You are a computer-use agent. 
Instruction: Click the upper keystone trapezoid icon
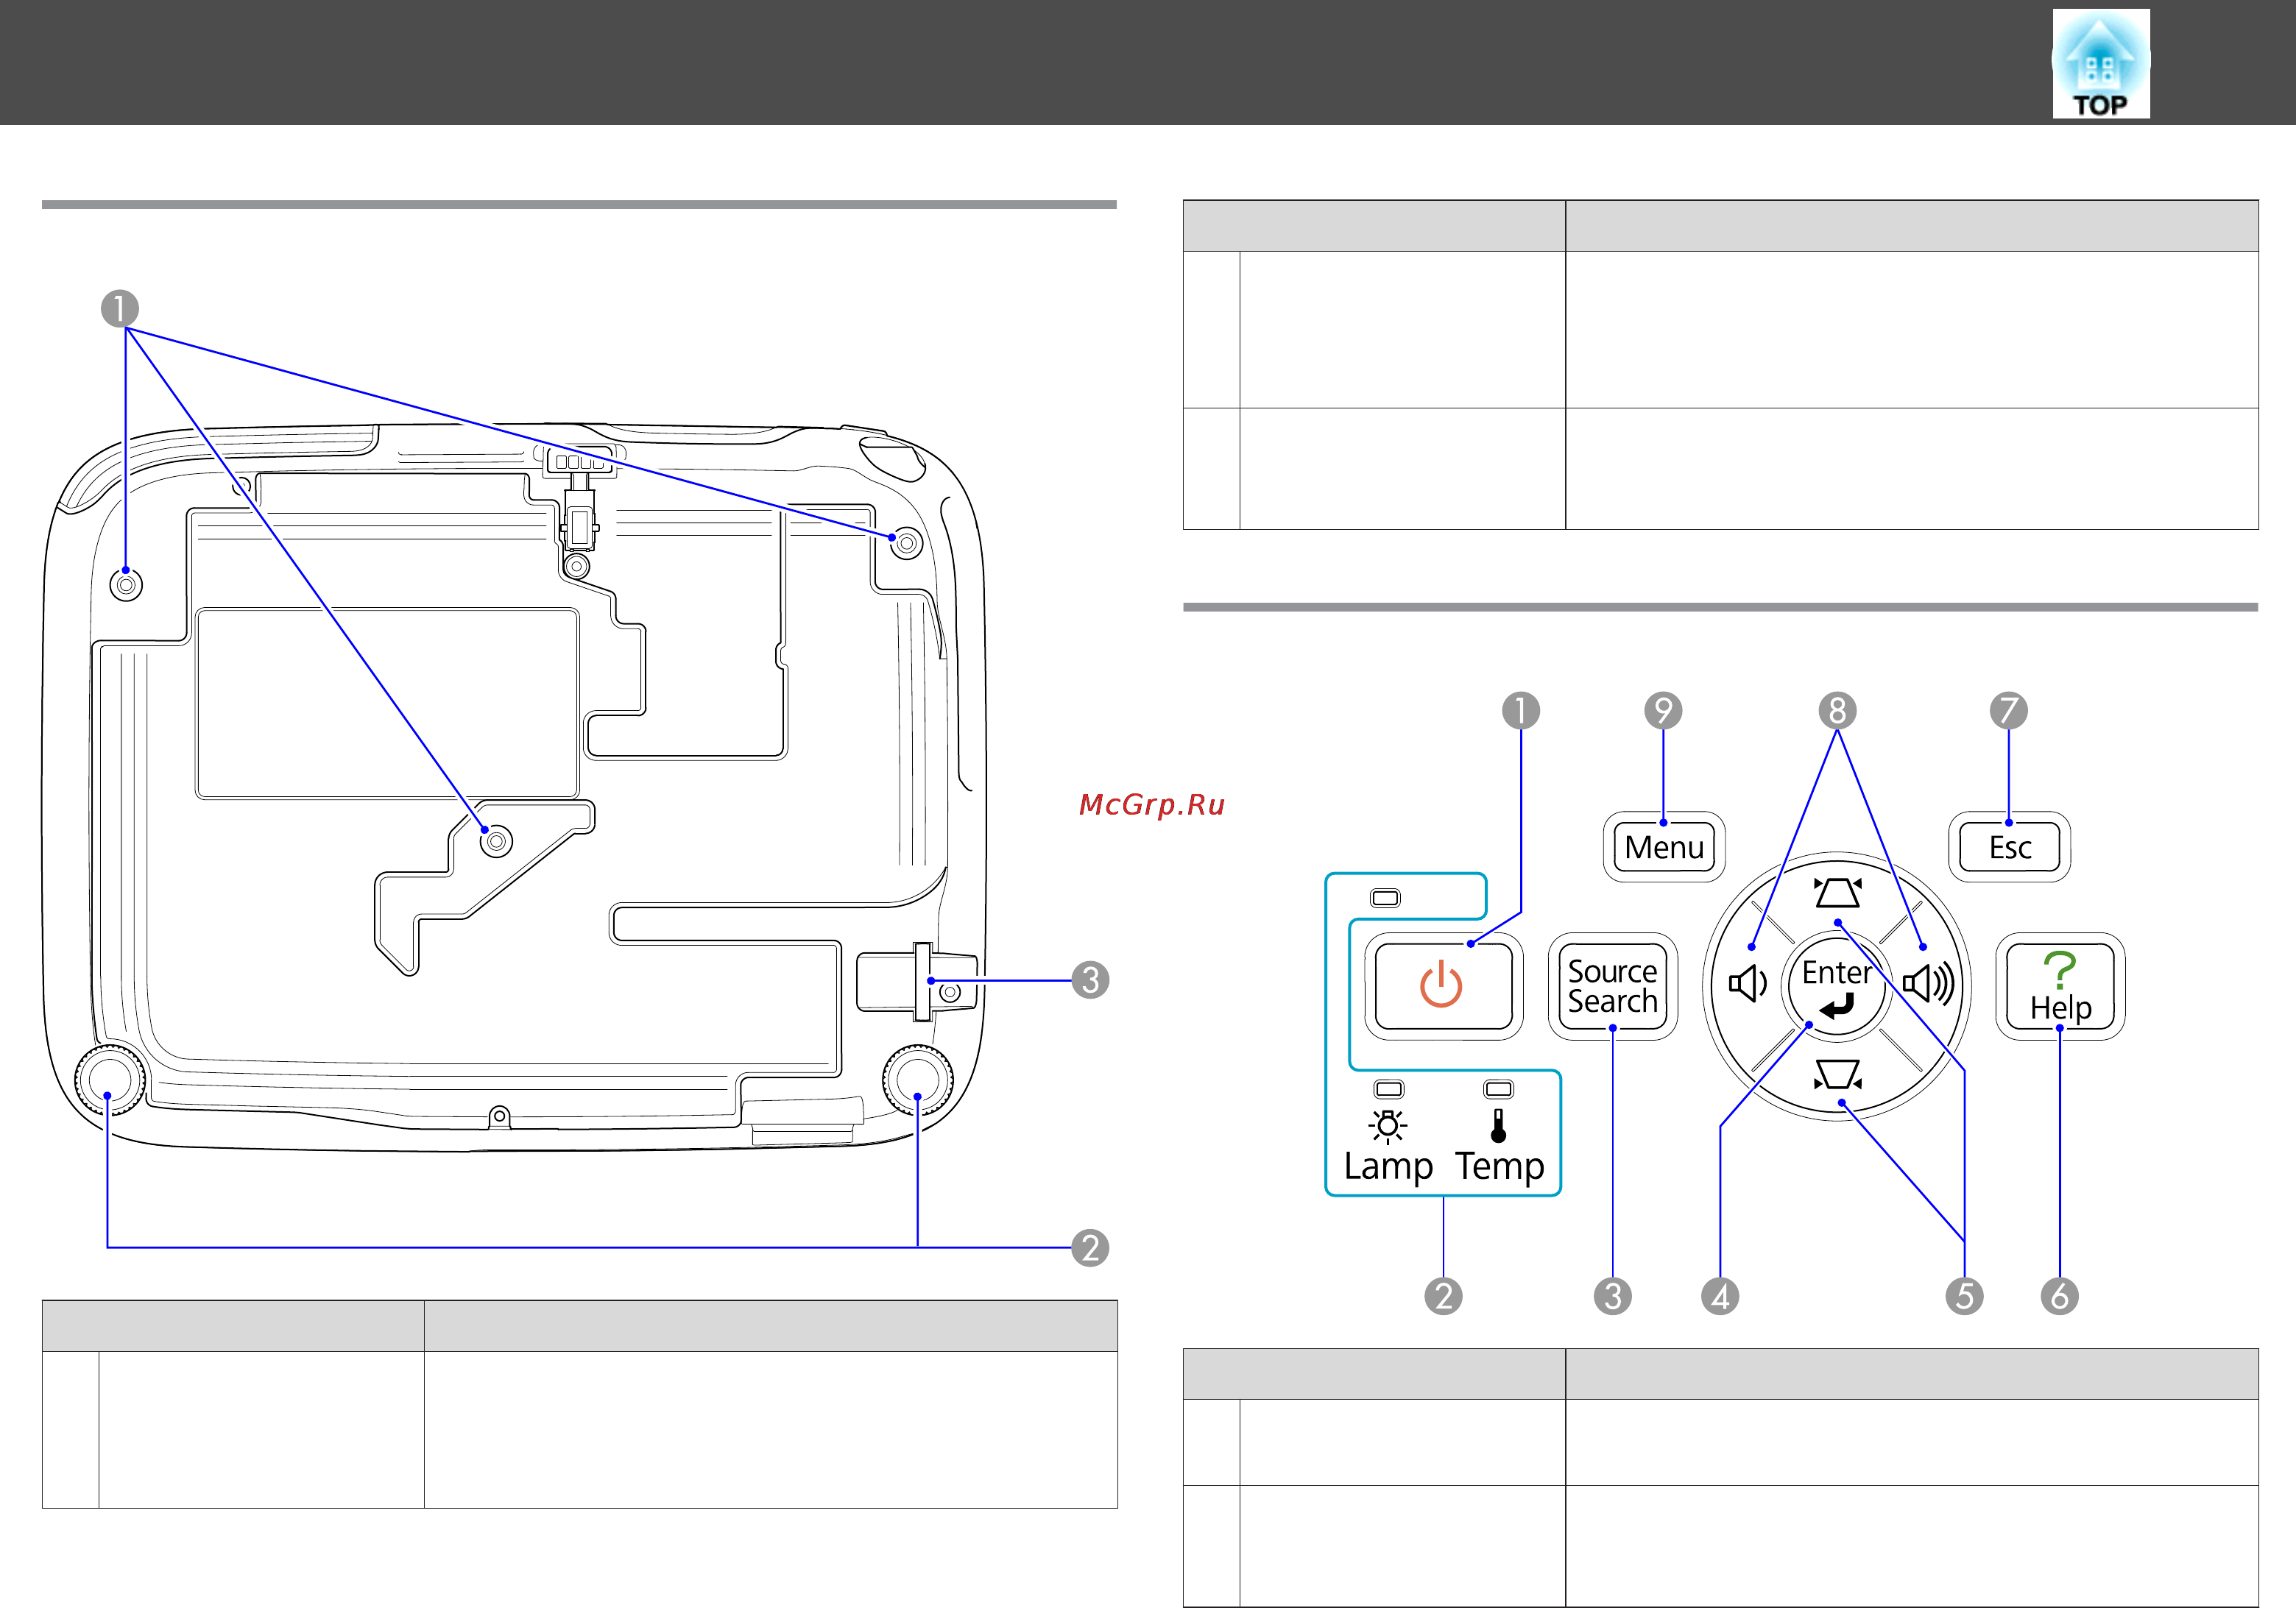pyautogui.click(x=1838, y=891)
